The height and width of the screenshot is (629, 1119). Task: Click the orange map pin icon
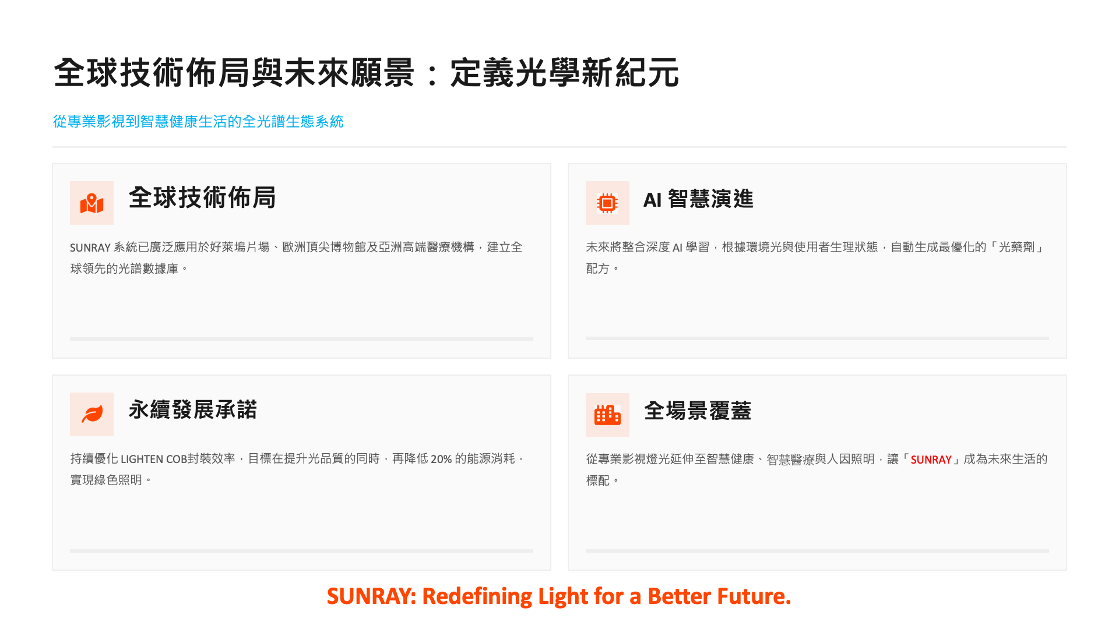[x=92, y=203]
